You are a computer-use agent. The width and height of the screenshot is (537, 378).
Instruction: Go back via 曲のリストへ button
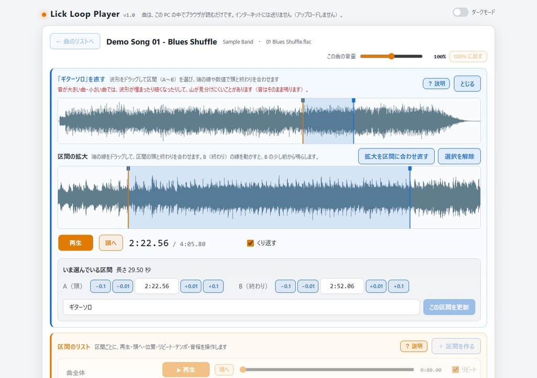pyautogui.click(x=75, y=41)
